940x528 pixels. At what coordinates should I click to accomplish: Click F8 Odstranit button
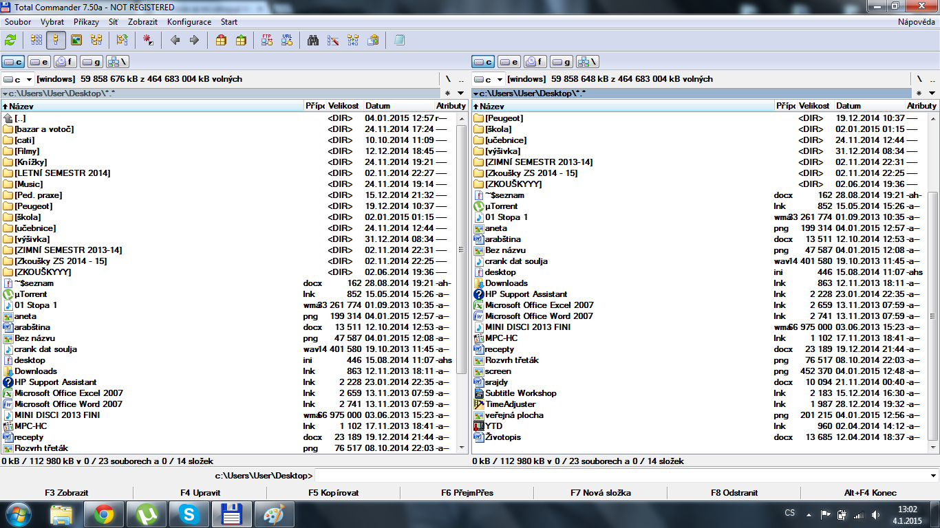point(734,493)
